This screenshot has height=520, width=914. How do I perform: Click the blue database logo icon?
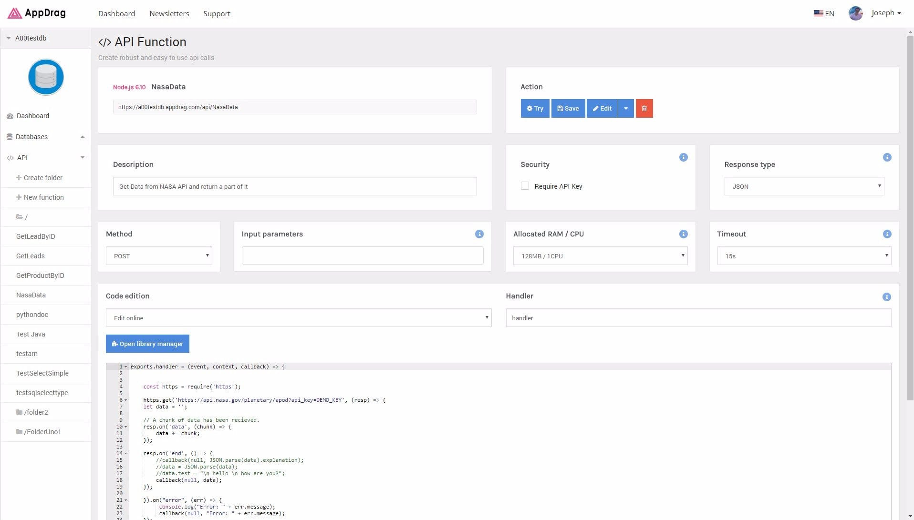pos(46,77)
